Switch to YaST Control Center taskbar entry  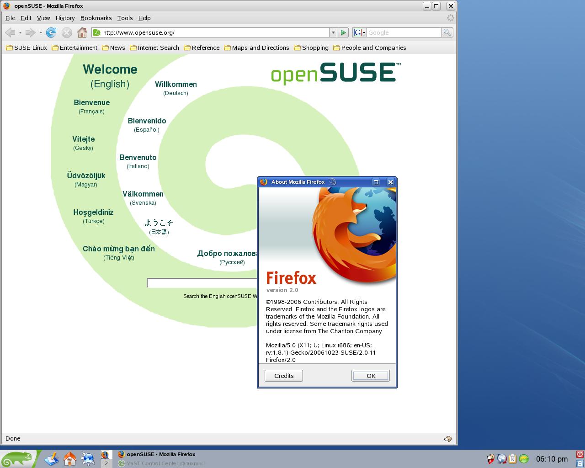(x=162, y=463)
